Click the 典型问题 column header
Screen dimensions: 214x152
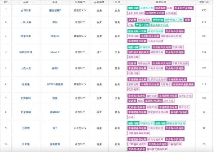click(161, 2)
